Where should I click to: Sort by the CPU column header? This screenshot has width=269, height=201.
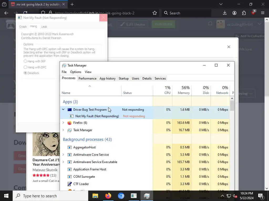[x=163, y=90]
